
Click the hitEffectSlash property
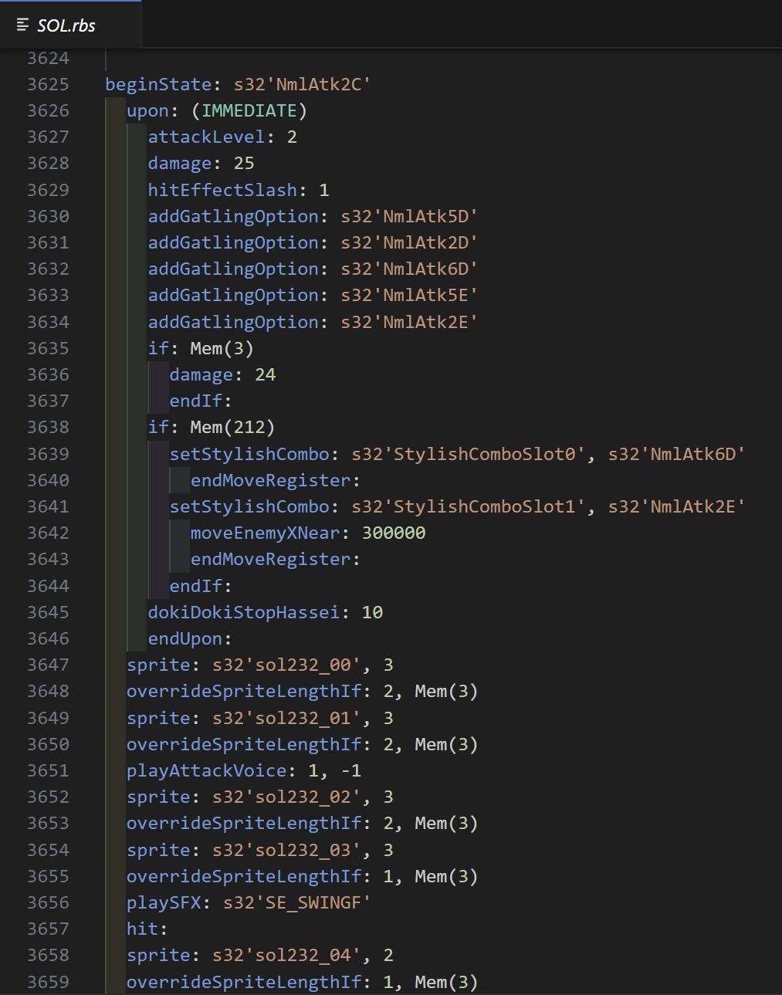[222, 190]
